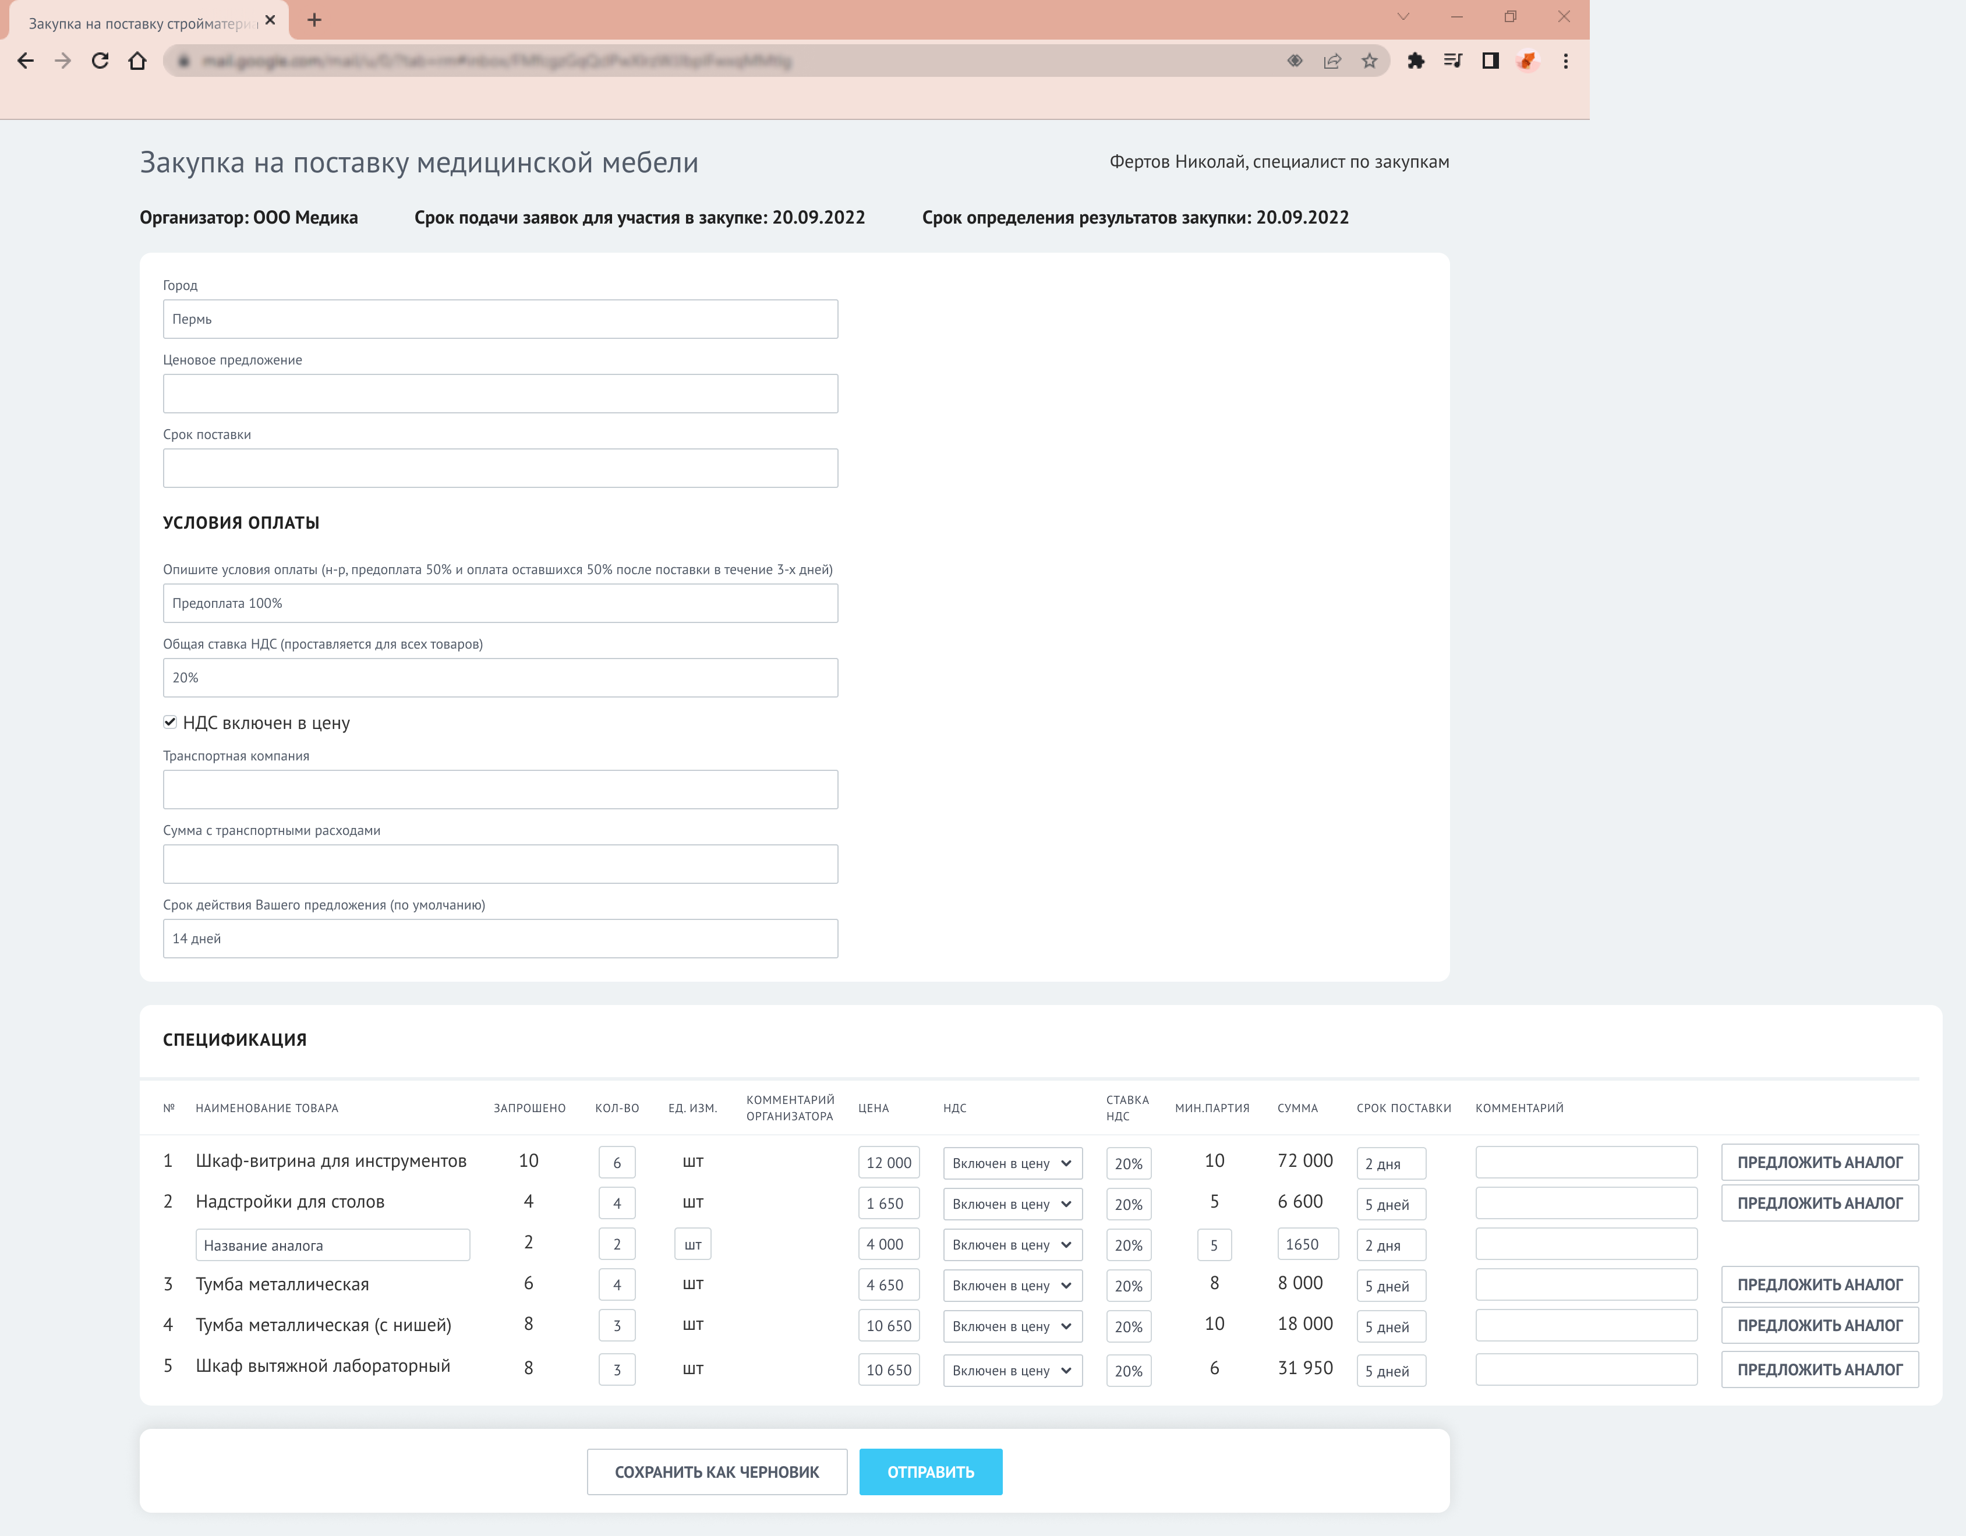Click the Ценовое предложение input field

click(500, 394)
